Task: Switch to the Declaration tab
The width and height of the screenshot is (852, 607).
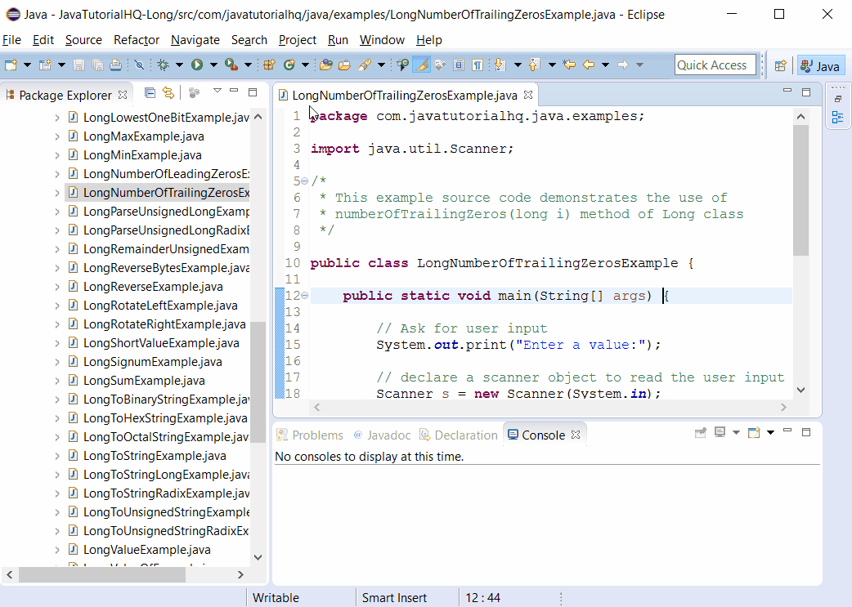Action: tap(460, 435)
